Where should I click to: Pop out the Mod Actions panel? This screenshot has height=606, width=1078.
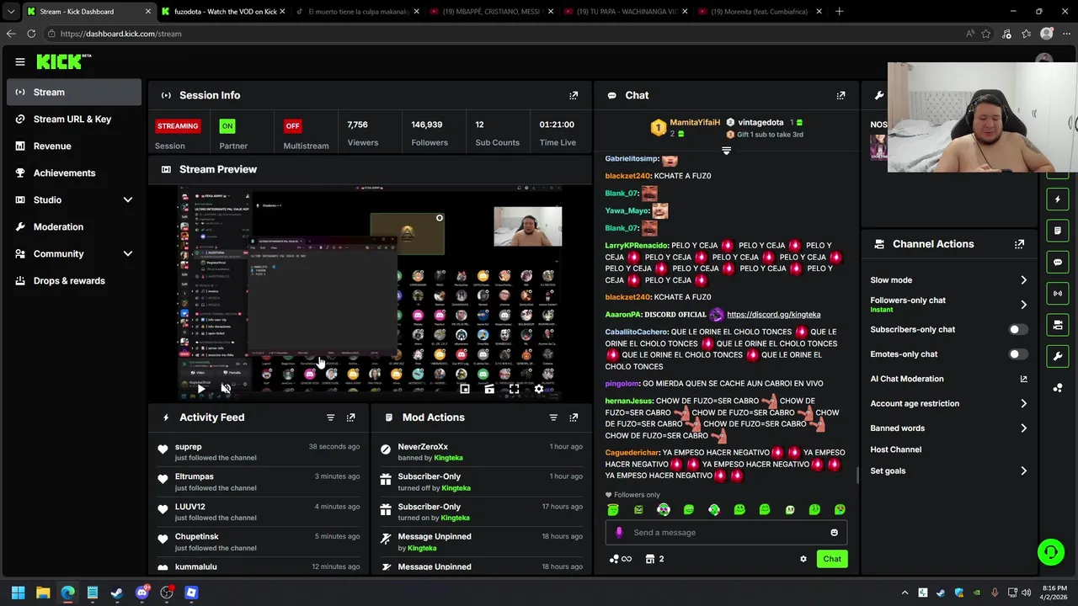coord(574,417)
